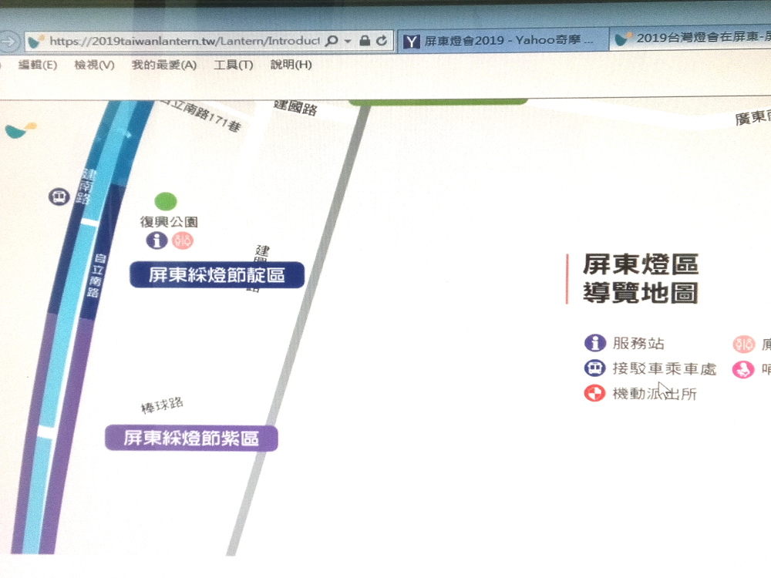Screen dimensions: 771x578
Task: Click the pink restroom icon under 復興公園
Action: (183, 240)
